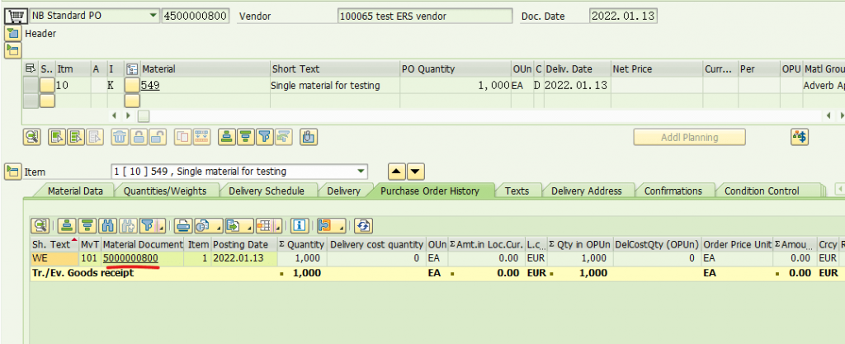Click delete trash can icon in item toolbar

120,137
